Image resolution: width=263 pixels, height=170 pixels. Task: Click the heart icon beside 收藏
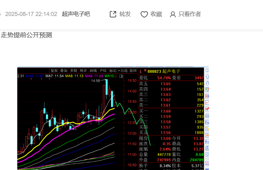pyautogui.click(x=144, y=14)
